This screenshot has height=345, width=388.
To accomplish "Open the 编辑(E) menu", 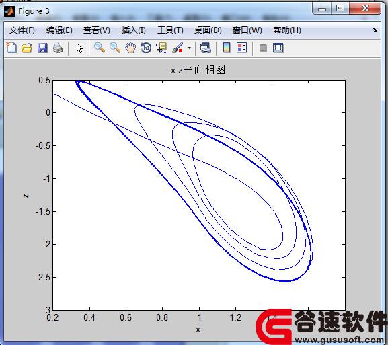I will (59, 30).
